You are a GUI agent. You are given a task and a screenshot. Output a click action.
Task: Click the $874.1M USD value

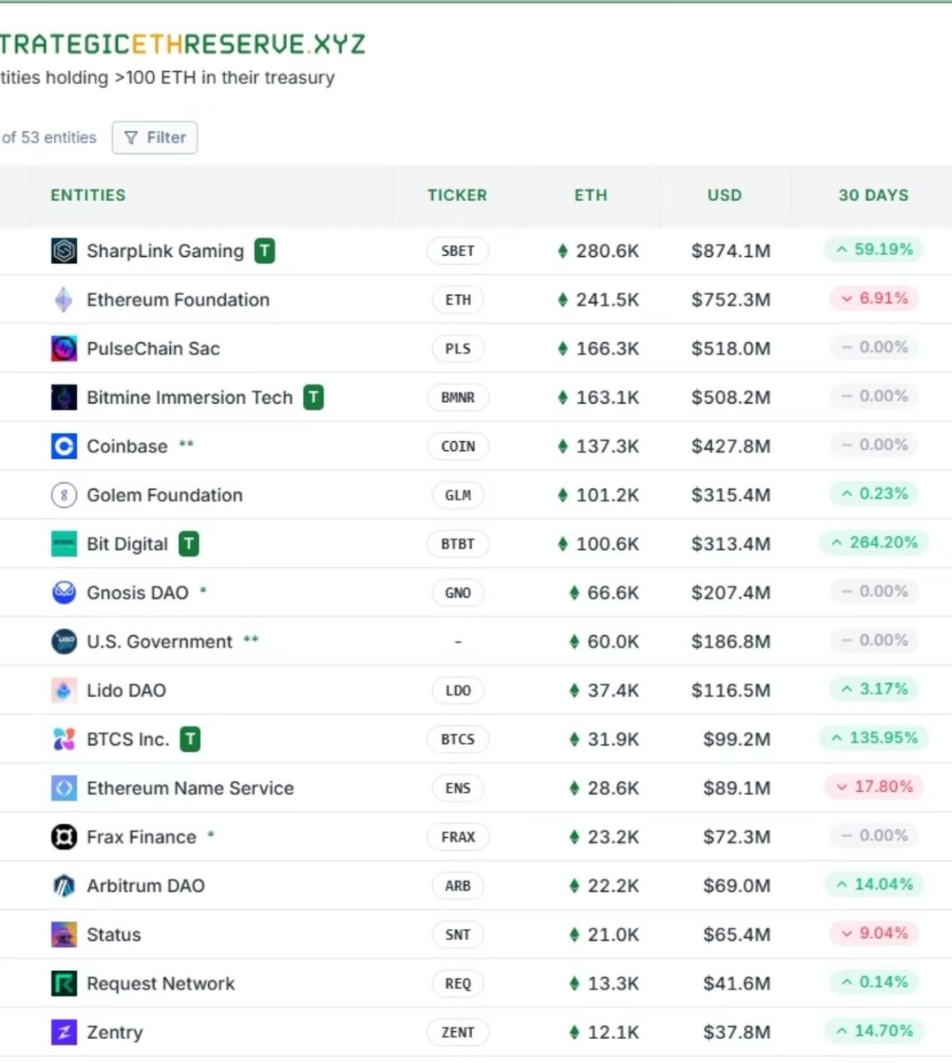pos(731,252)
